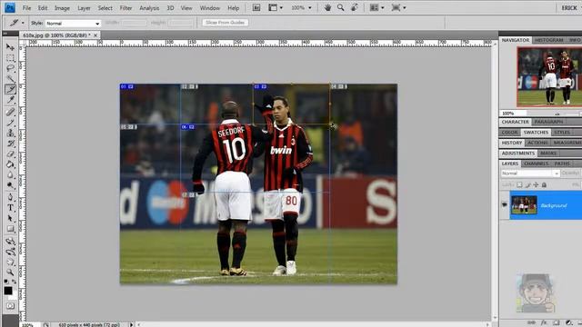The width and height of the screenshot is (582, 327).
Task: Select the Move tool
Action: 10,47
